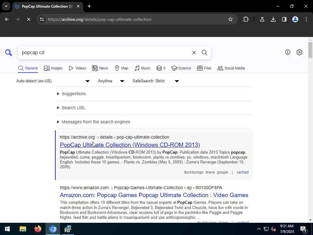Click duckduckgo engine label on archive.org result

[x=193, y=172]
